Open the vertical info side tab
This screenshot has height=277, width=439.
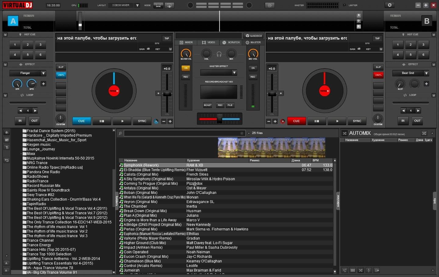(x=435, y=201)
